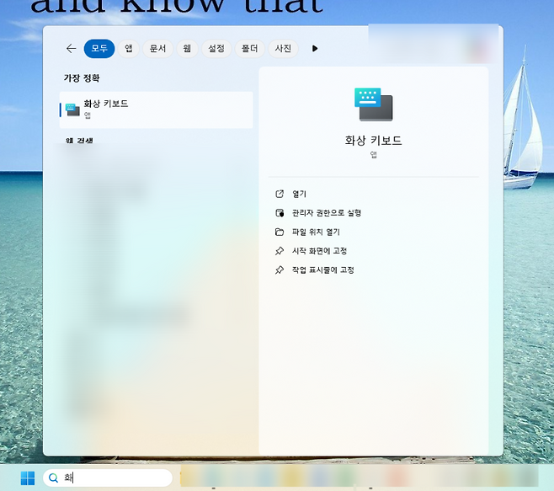
Task: Switch to the 앱 filter tab
Action: (129, 49)
